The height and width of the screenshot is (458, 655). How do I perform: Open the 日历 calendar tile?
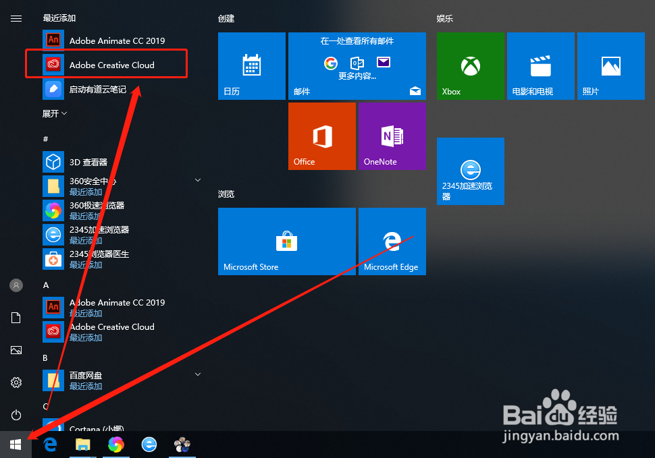pos(252,66)
